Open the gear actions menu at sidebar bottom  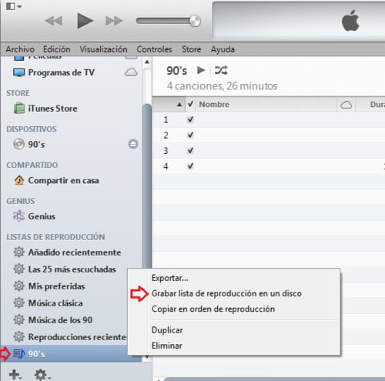(x=42, y=375)
